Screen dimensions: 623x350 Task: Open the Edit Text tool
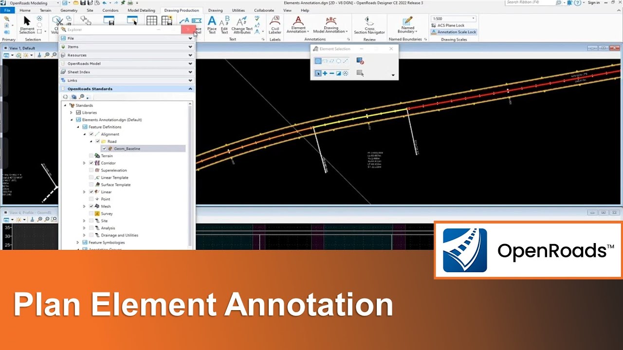click(224, 25)
